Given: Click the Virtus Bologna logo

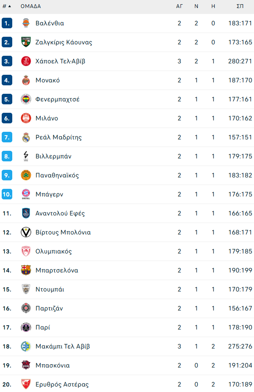Looking at the screenshot, I should [x=26, y=232].
